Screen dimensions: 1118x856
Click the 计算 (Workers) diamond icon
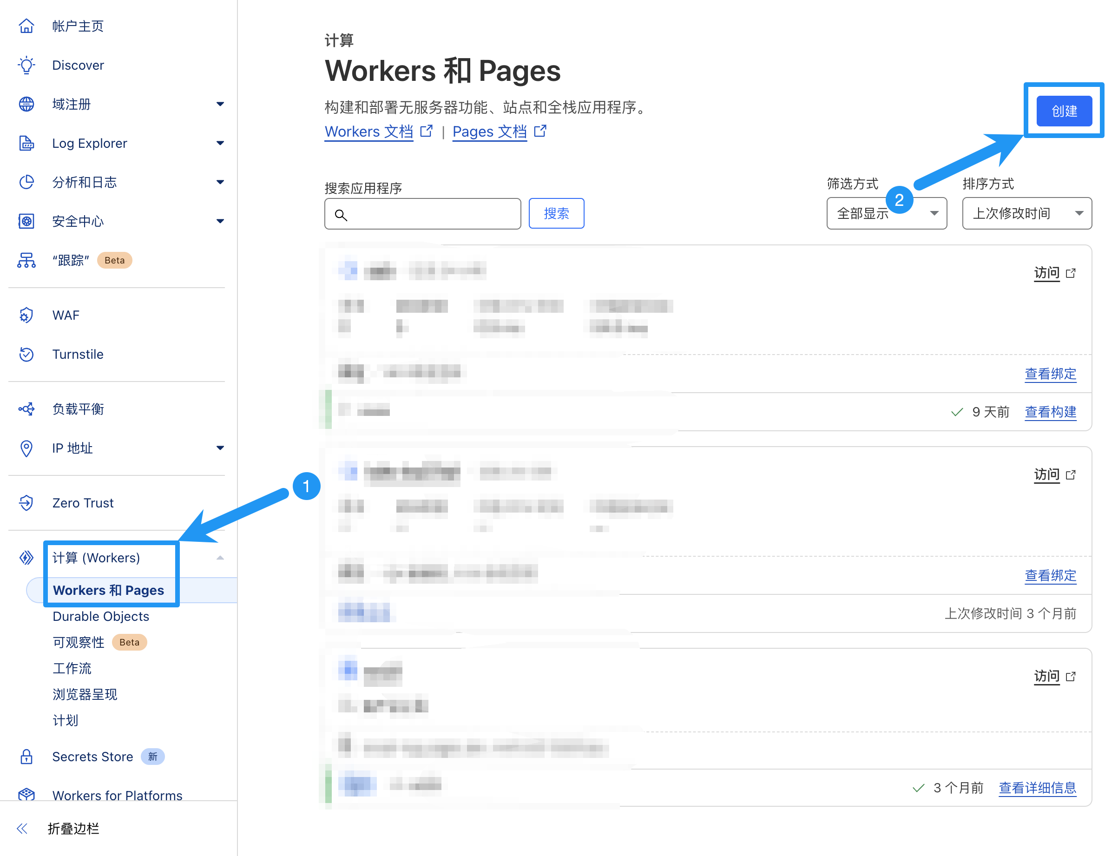(x=26, y=557)
